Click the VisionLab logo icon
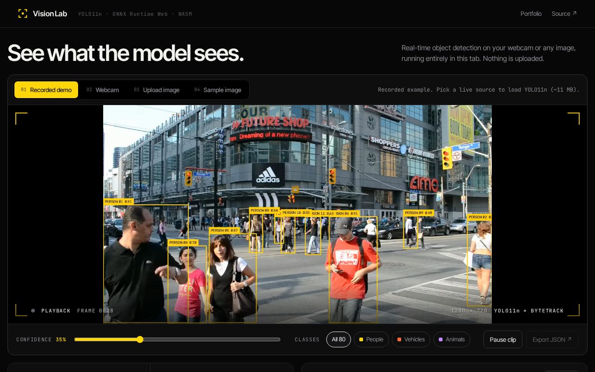 coord(23,13)
